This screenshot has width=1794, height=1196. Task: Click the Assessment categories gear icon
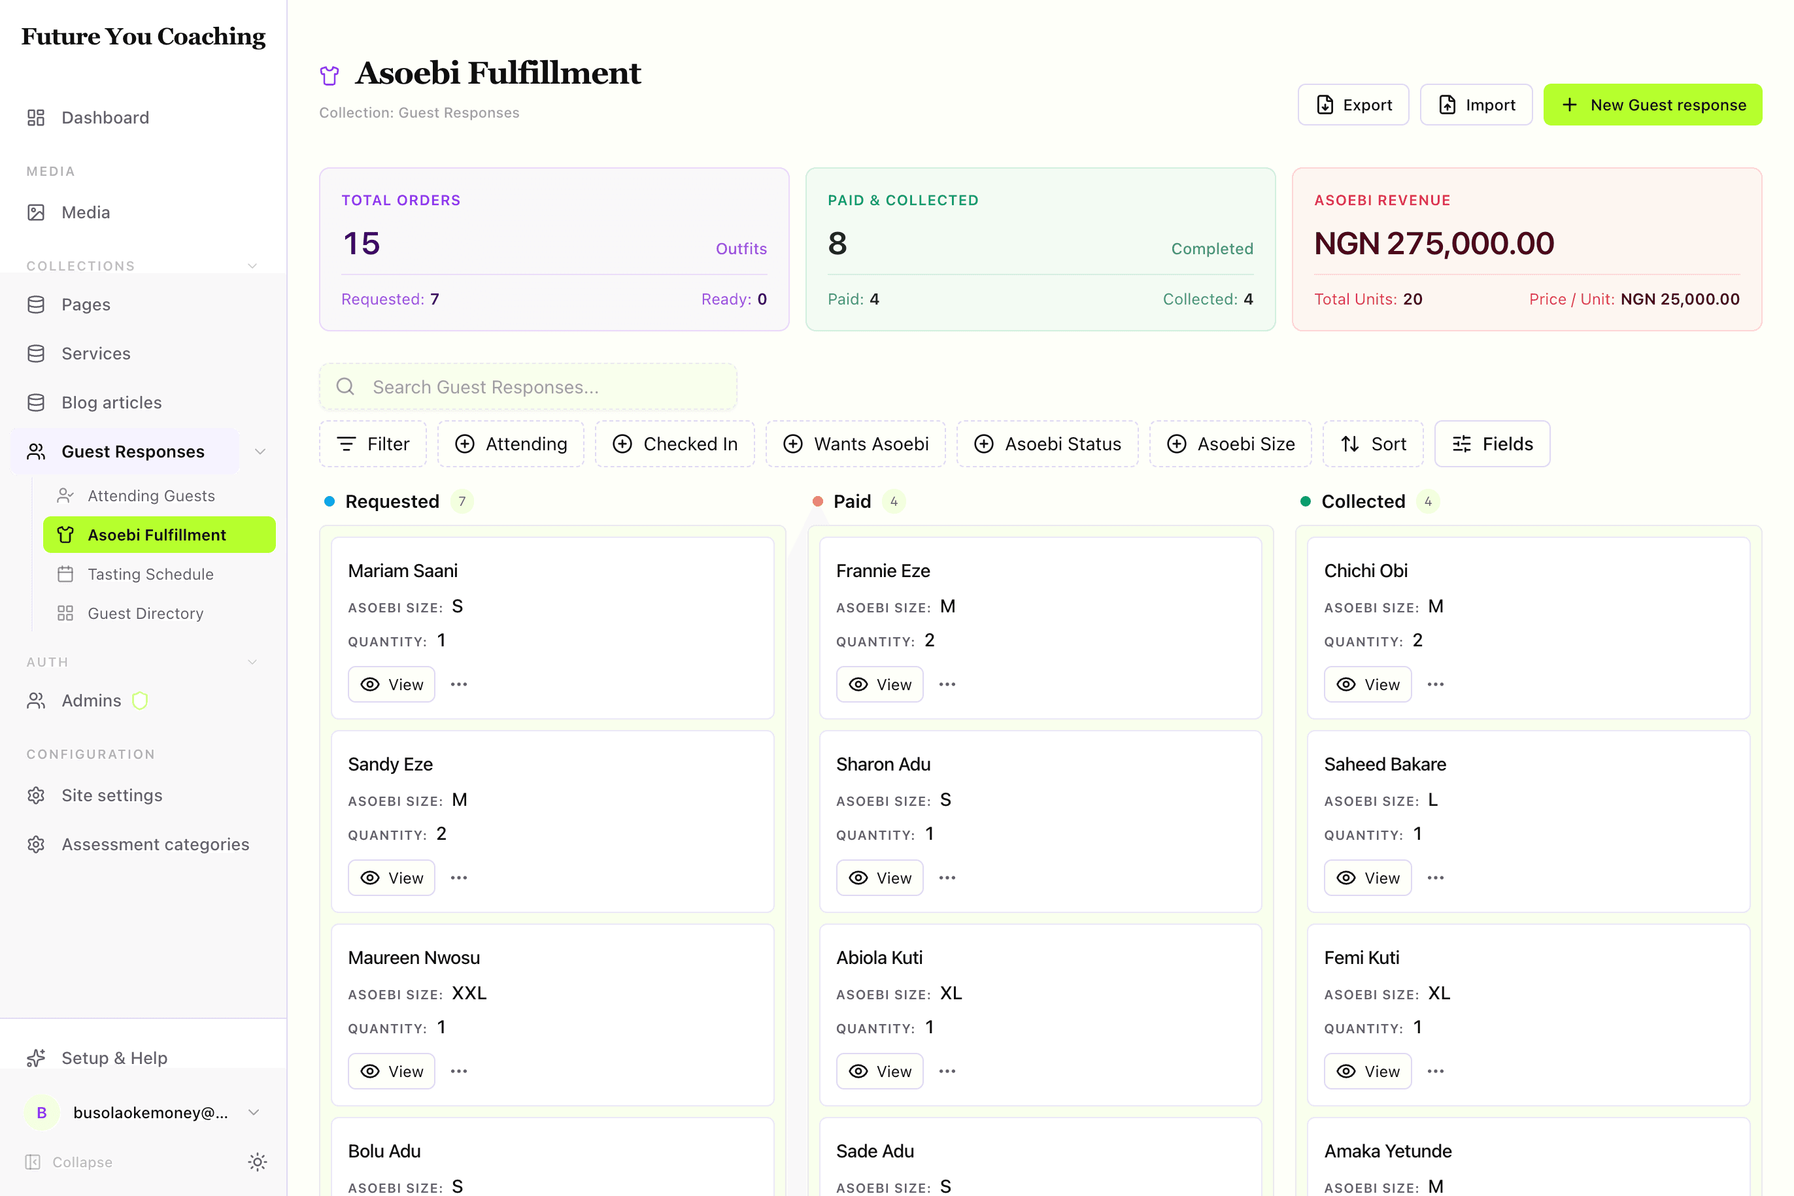36,844
